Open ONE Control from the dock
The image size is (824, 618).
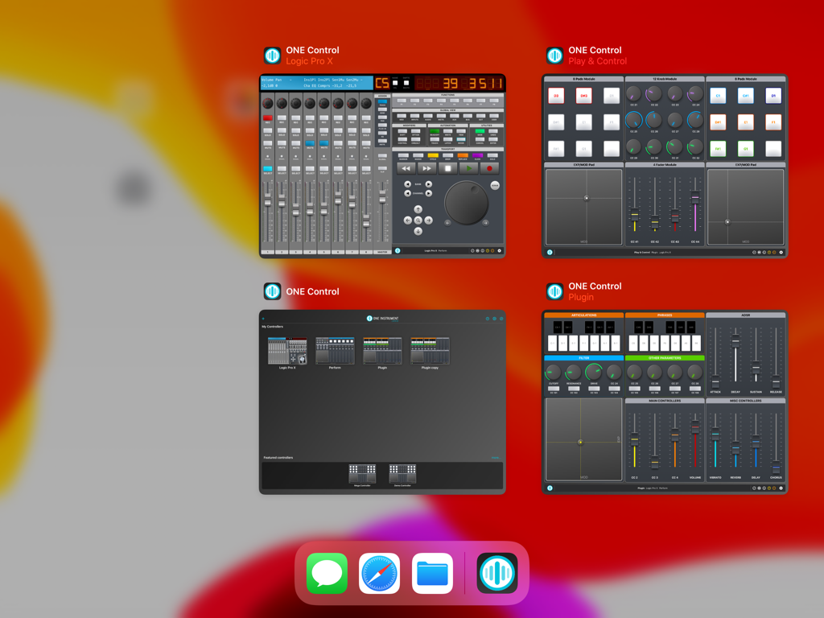[x=496, y=573]
